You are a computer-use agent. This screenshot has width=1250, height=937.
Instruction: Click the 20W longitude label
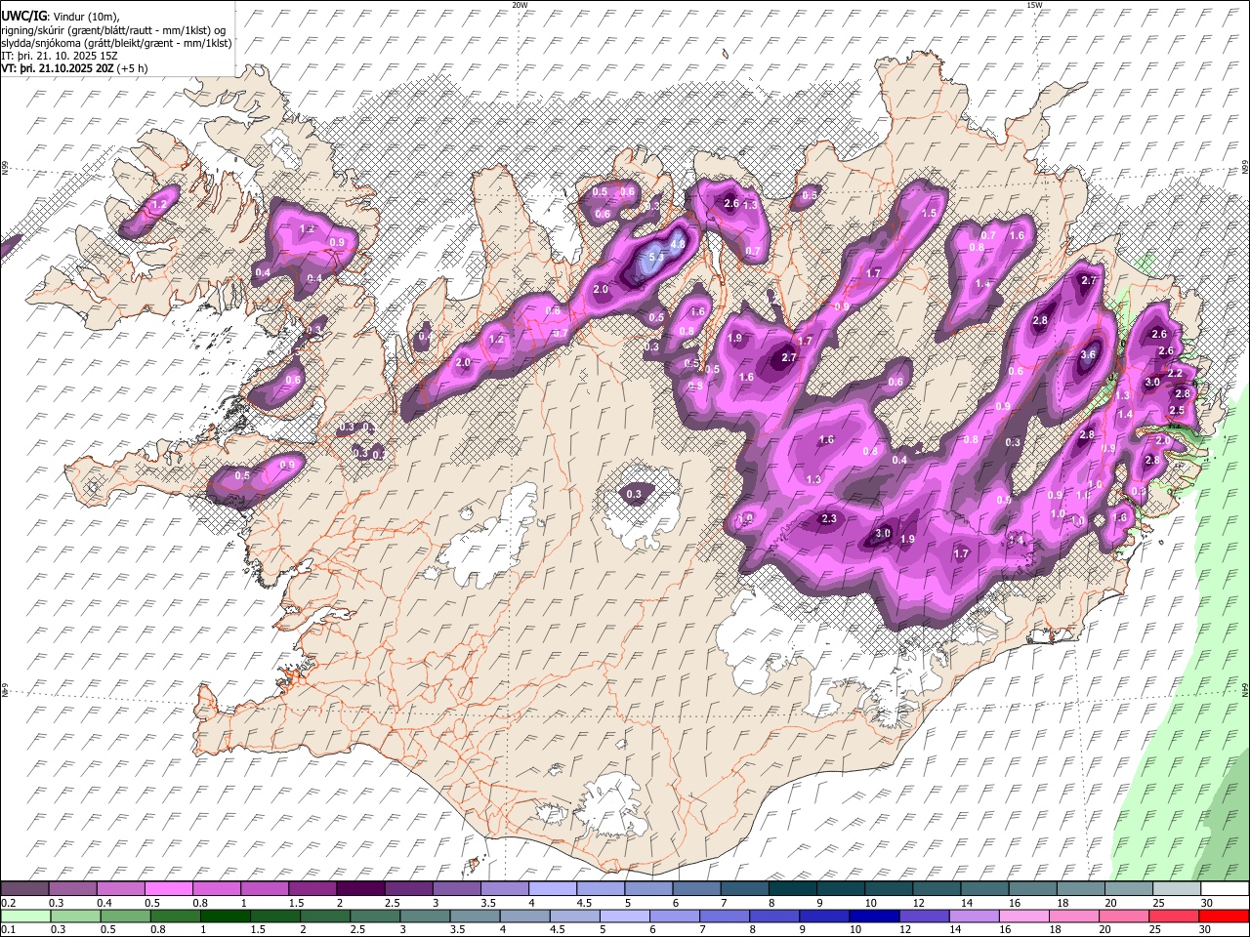[520, 5]
